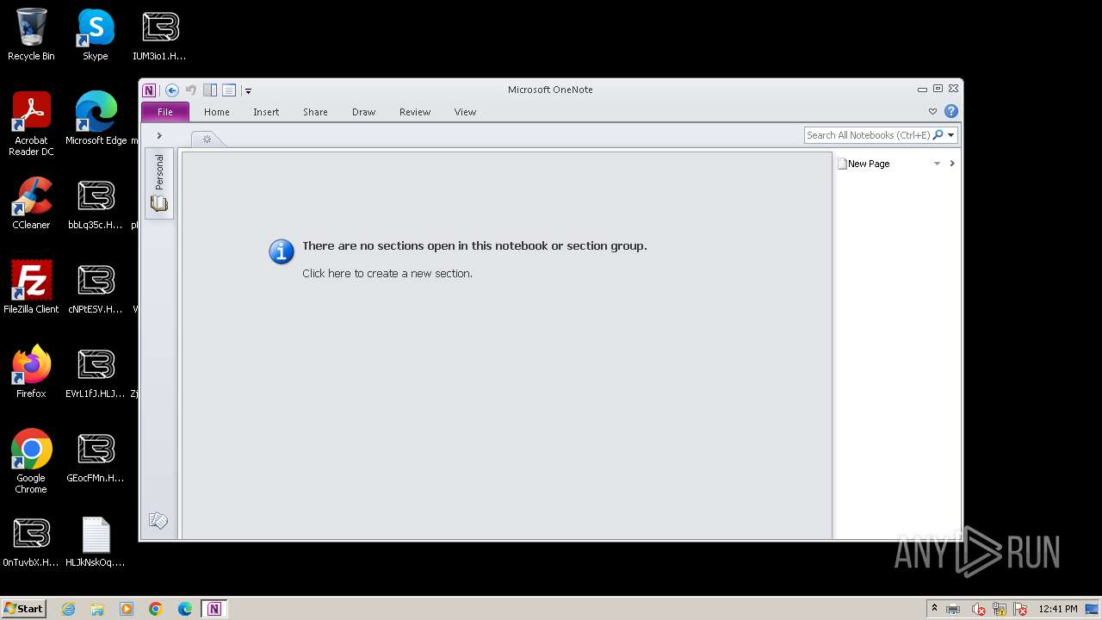Click the clock showing 12:41 PM
The width and height of the screenshot is (1102, 620).
tap(1058, 609)
